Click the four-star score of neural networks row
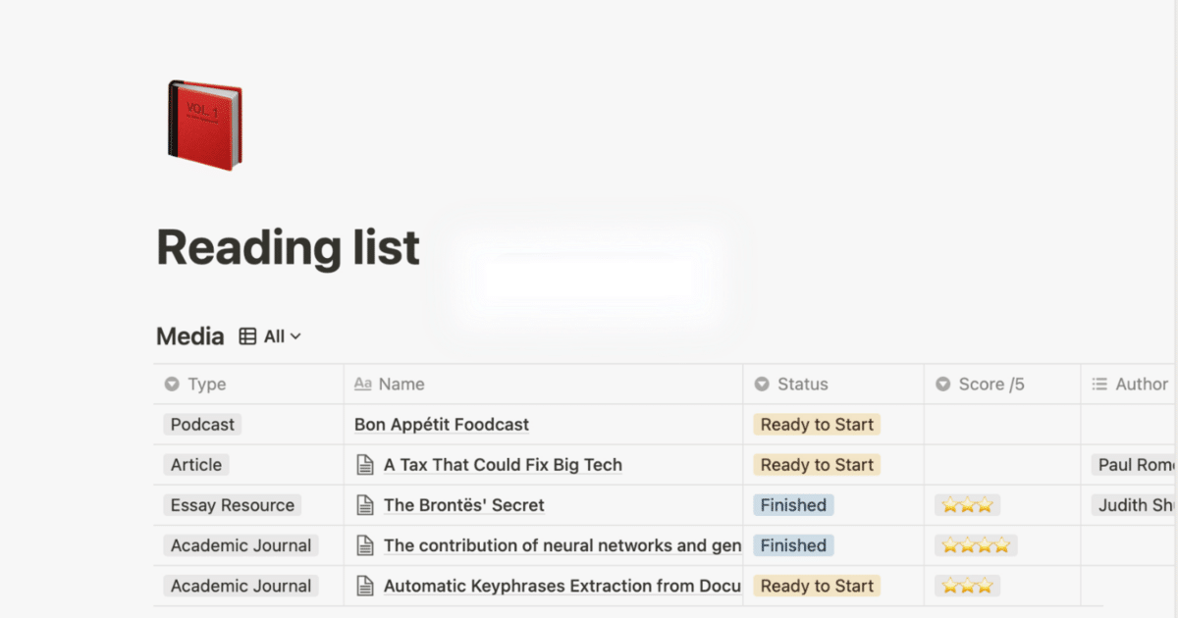 (x=976, y=545)
